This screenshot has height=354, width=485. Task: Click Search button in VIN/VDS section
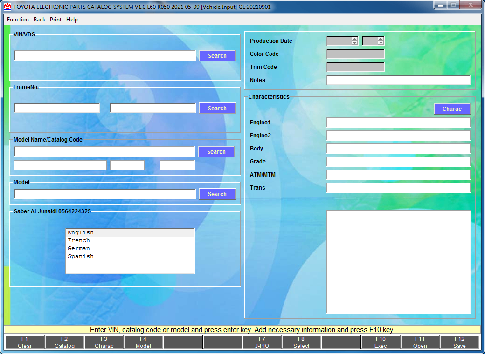pyautogui.click(x=217, y=55)
